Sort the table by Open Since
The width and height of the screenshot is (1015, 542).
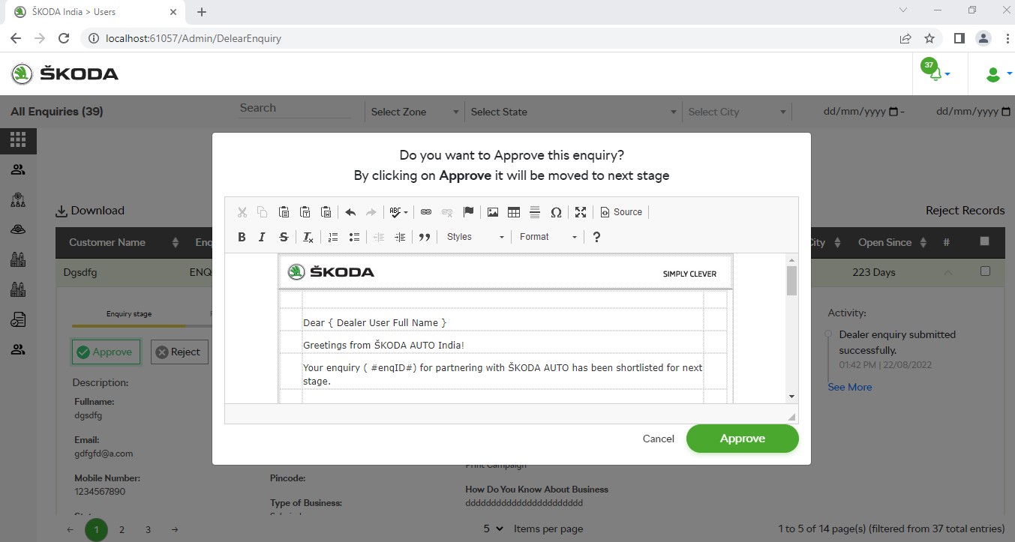(x=891, y=242)
